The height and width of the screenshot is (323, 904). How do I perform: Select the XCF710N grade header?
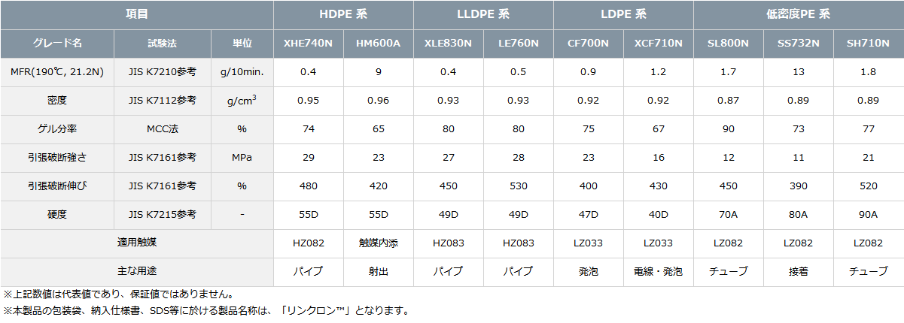click(659, 44)
